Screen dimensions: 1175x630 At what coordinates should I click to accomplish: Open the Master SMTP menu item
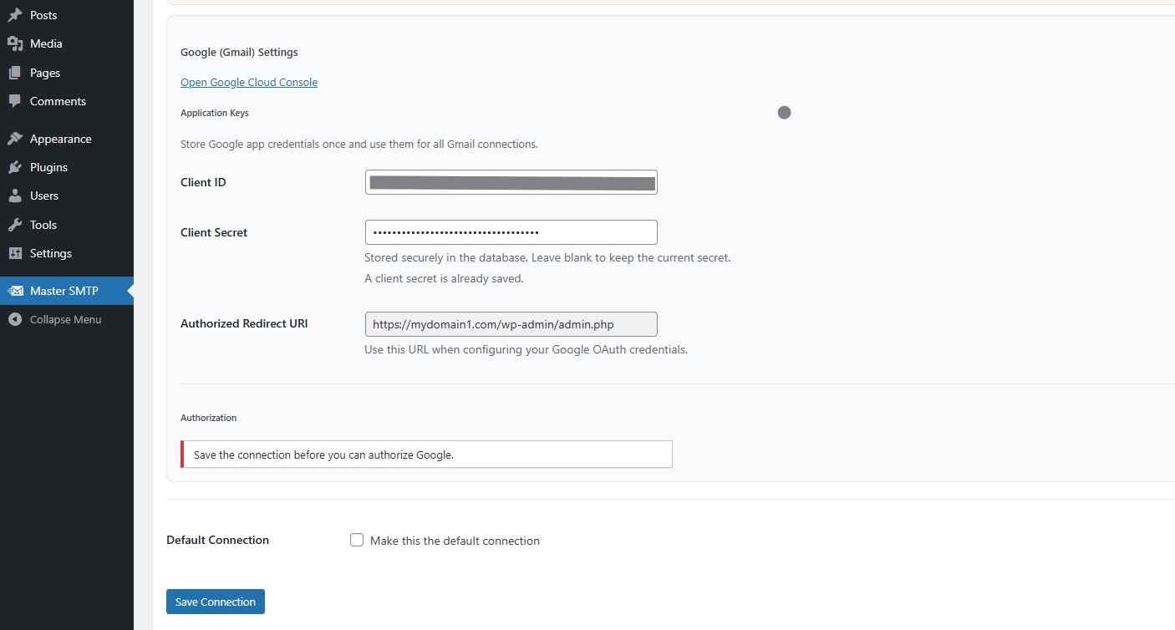click(64, 291)
